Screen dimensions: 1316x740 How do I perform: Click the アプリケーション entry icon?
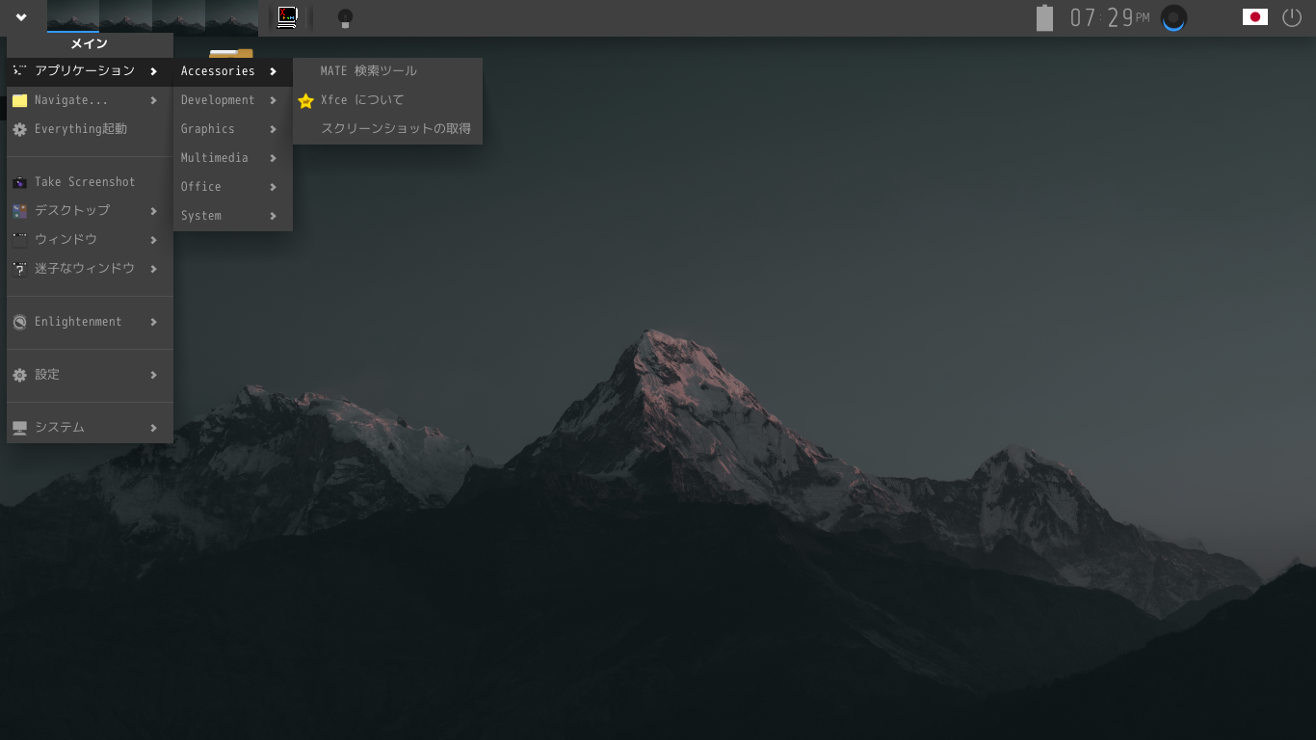(19, 71)
